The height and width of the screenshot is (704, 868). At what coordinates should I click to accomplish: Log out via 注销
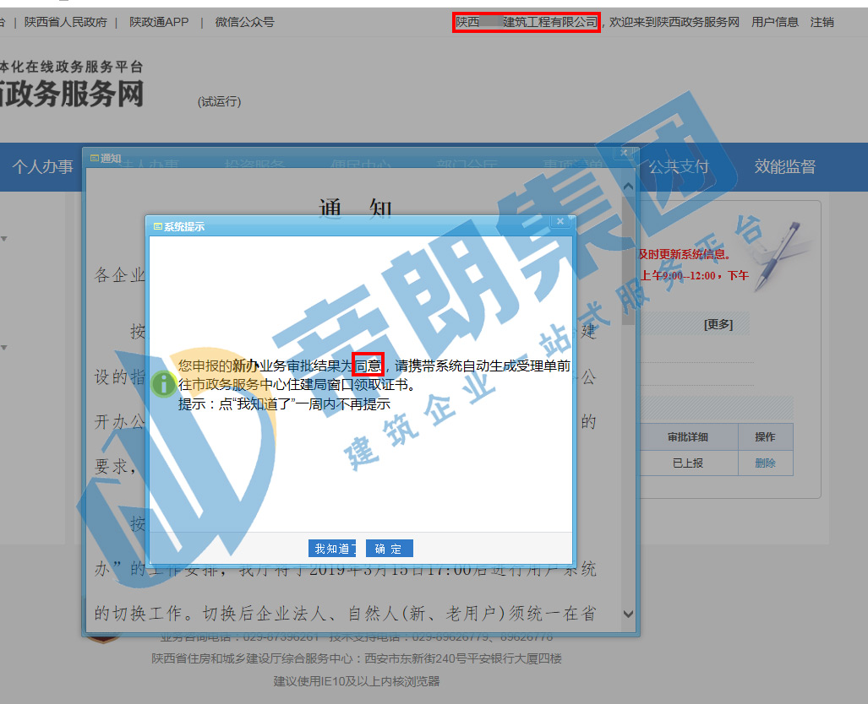822,22
